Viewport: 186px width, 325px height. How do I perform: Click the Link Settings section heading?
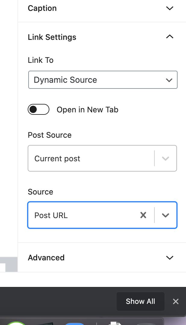(52, 37)
